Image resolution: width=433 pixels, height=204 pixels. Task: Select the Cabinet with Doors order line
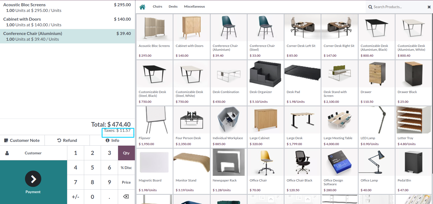click(x=67, y=22)
